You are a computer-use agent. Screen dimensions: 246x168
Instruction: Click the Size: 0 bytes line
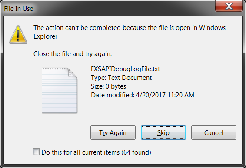108,86
